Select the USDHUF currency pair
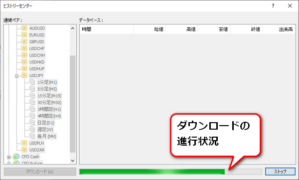The image size is (299, 180). point(37,69)
